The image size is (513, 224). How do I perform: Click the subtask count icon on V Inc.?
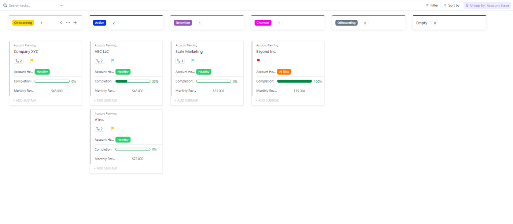pos(99,129)
